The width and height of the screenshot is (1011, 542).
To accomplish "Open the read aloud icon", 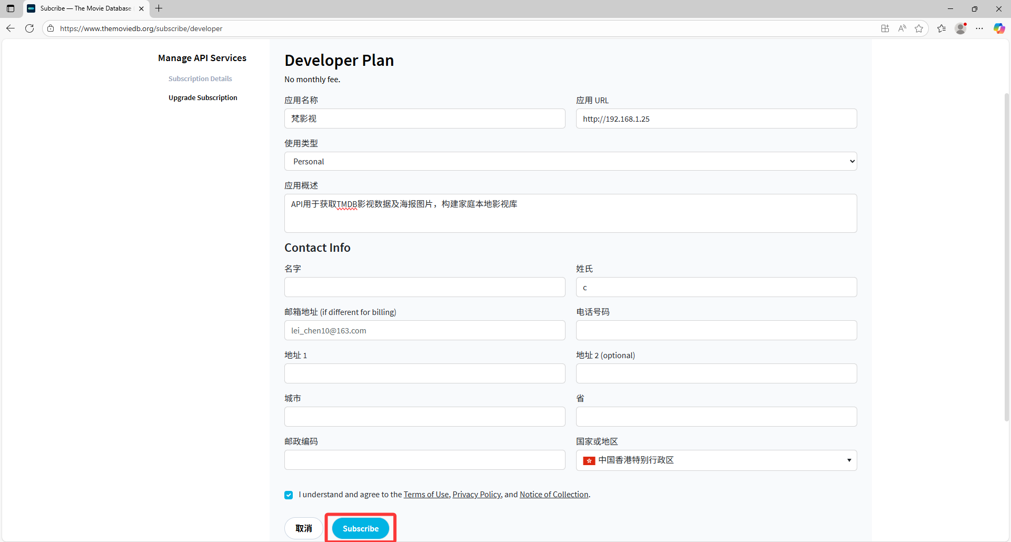I will point(902,28).
